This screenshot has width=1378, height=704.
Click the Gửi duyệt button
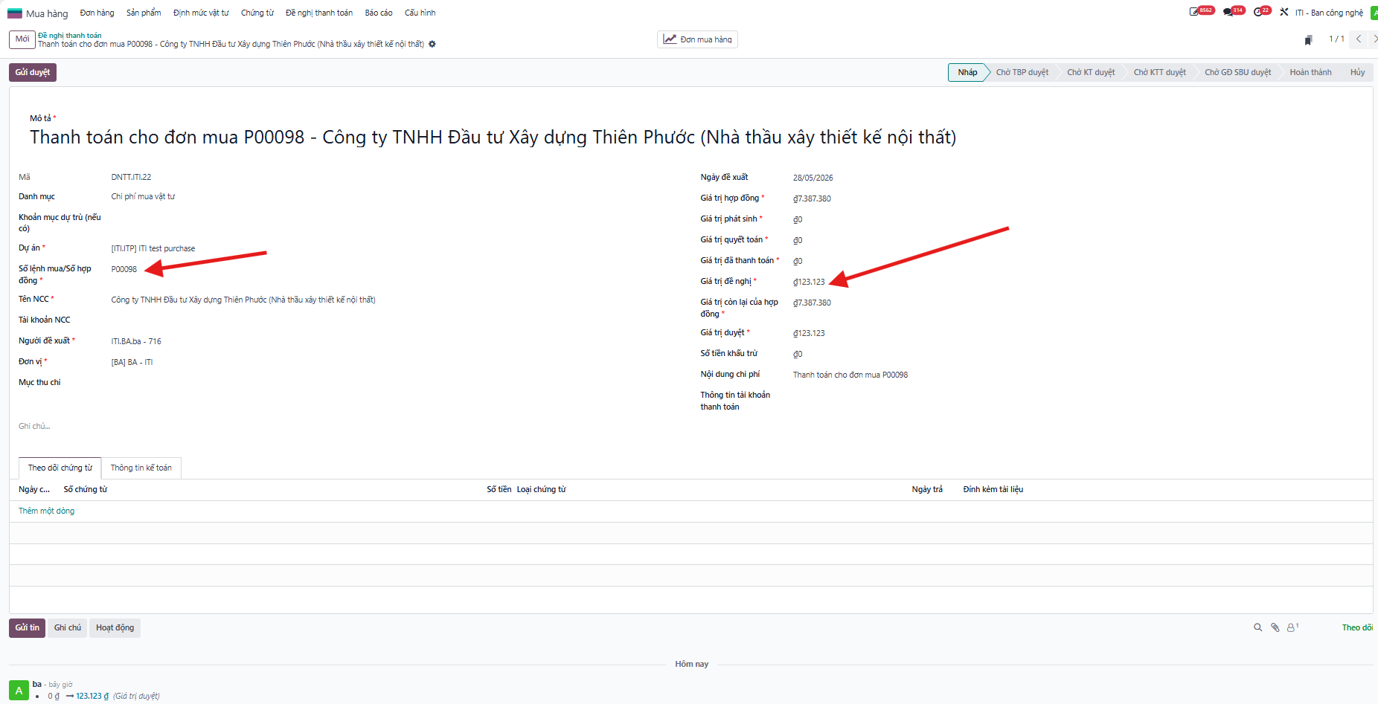(33, 72)
